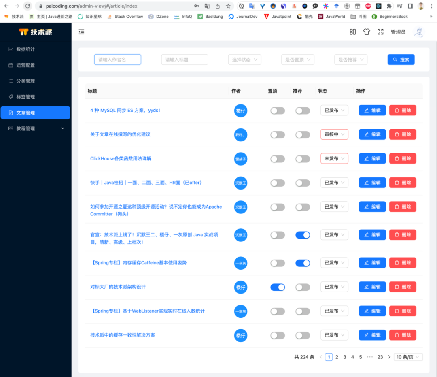The height and width of the screenshot is (377, 437).
Task: Open the 10条/页 page size dropdown
Action: tap(408, 357)
